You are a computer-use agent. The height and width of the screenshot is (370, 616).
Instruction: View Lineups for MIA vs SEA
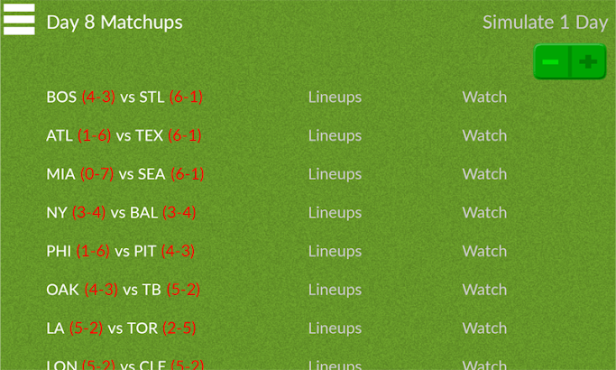pos(335,174)
